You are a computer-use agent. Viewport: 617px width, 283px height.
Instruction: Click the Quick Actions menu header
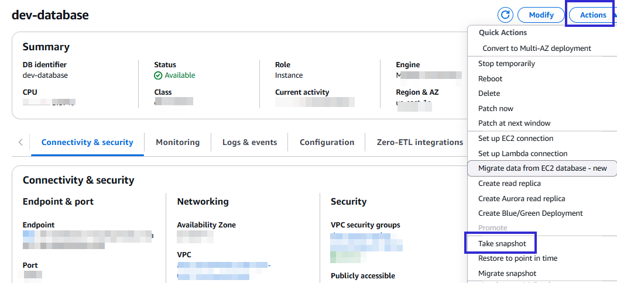pyautogui.click(x=502, y=33)
